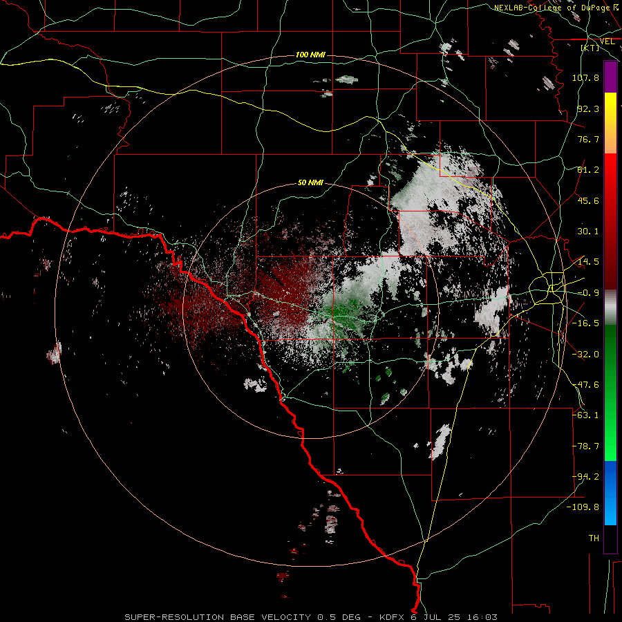Screen dimensions: 622x622
Task: Click the gray near-zero segment of the color bar
Action: [610, 308]
